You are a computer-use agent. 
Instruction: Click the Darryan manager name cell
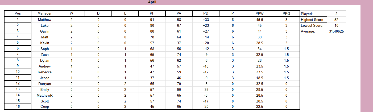(x=44, y=84)
